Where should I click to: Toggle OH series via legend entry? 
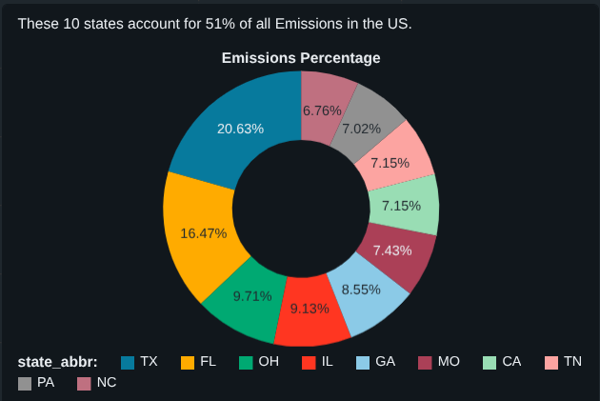(259, 362)
